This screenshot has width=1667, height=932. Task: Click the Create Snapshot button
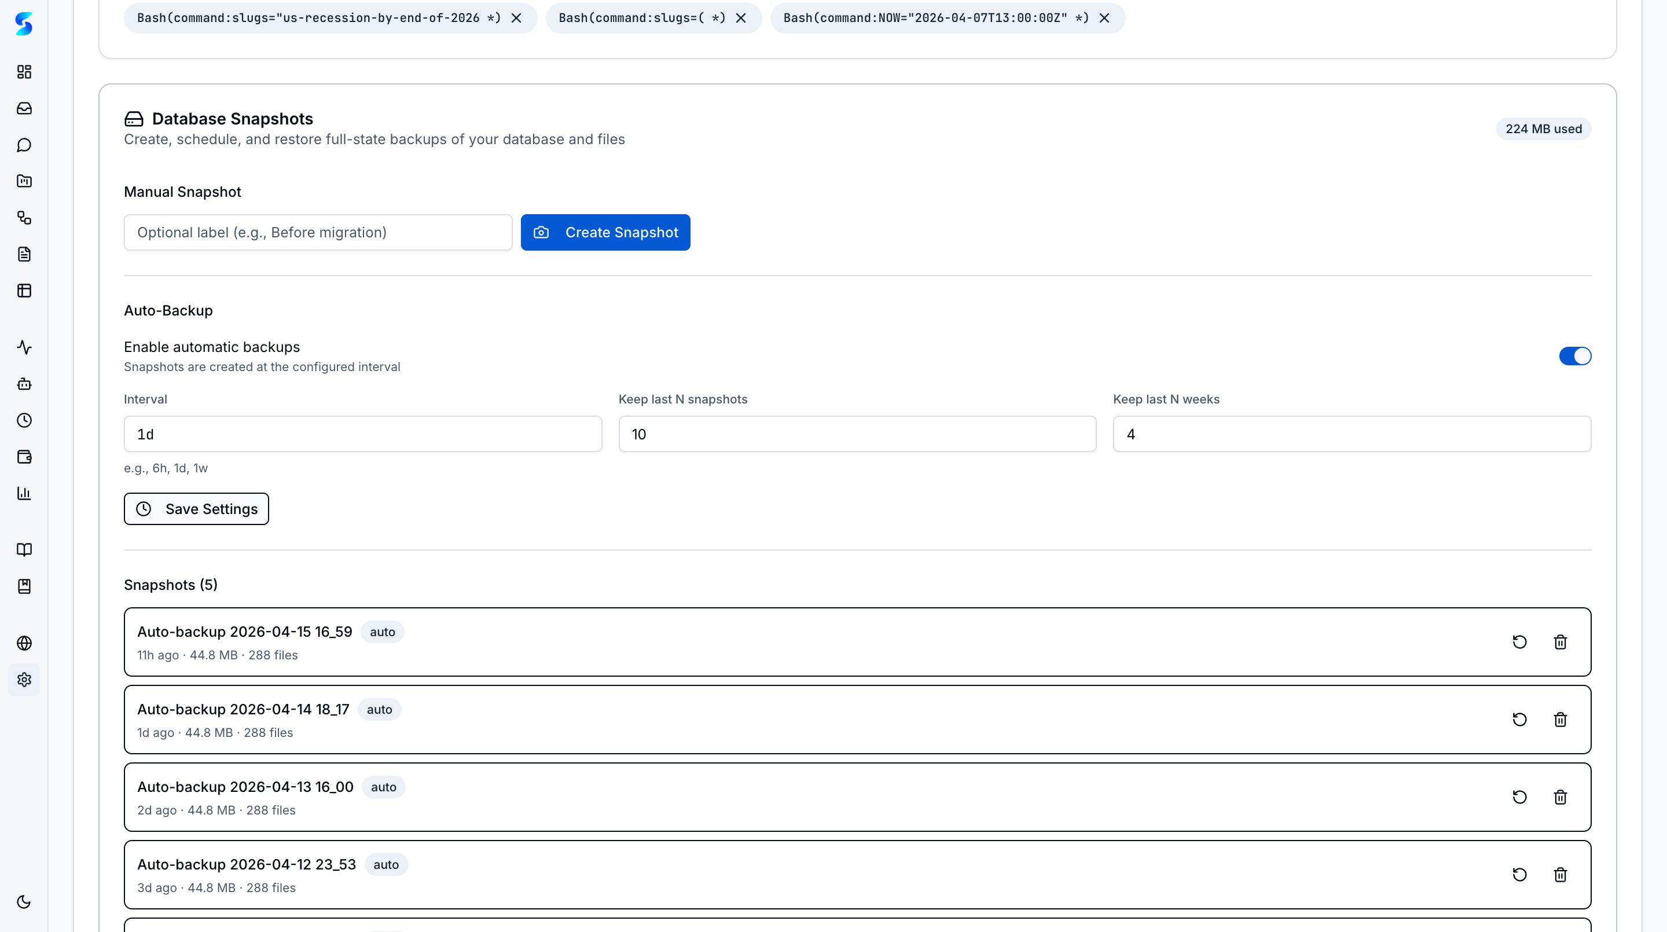click(x=605, y=232)
